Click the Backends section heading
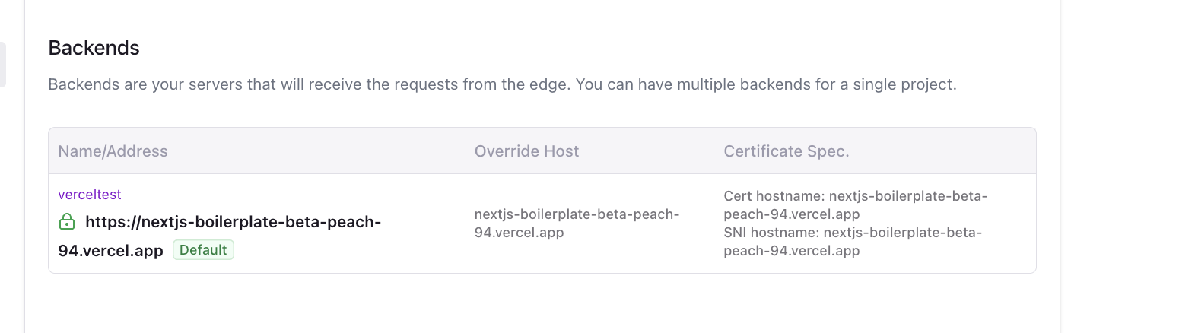This screenshot has height=333, width=1179. 94,48
